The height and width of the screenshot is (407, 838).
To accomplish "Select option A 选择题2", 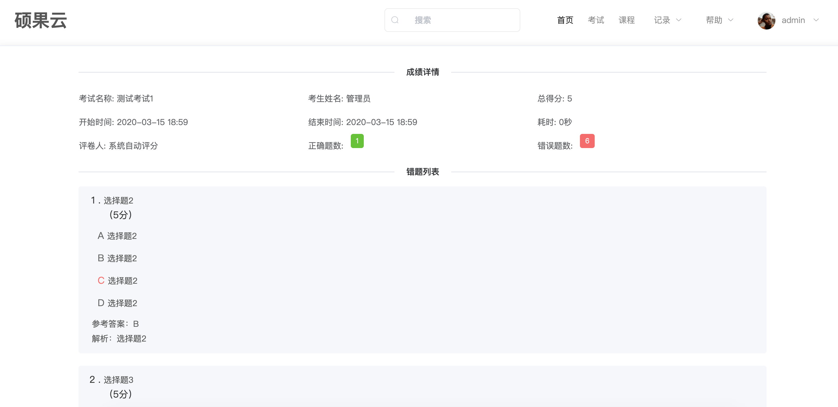I will pos(117,236).
